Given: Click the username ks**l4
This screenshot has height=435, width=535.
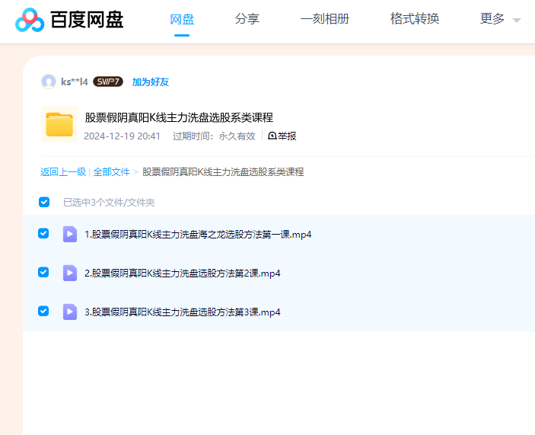Looking at the screenshot, I should (75, 82).
